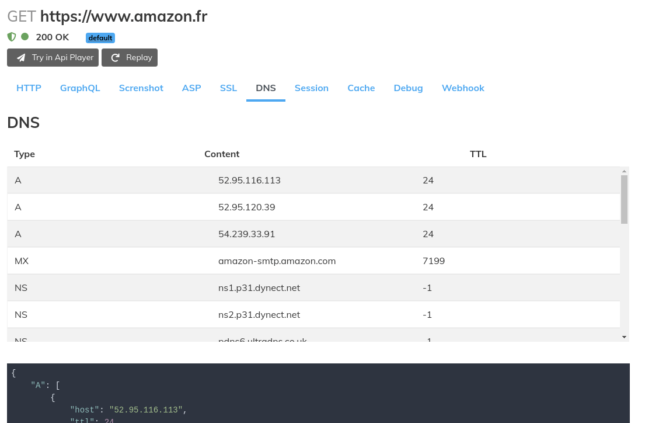Open the SSL tab
The width and height of the screenshot is (645, 423).
tap(228, 88)
